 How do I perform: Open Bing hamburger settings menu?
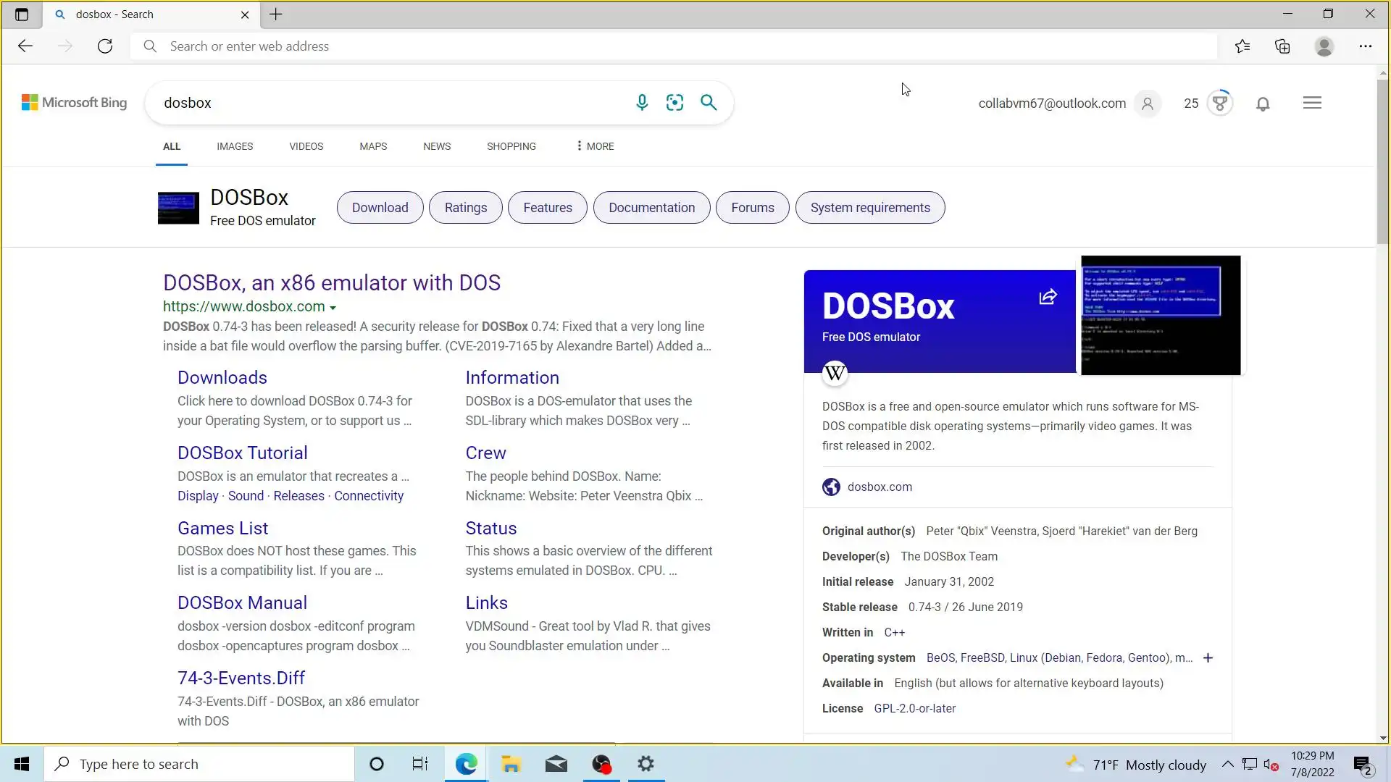point(1312,103)
